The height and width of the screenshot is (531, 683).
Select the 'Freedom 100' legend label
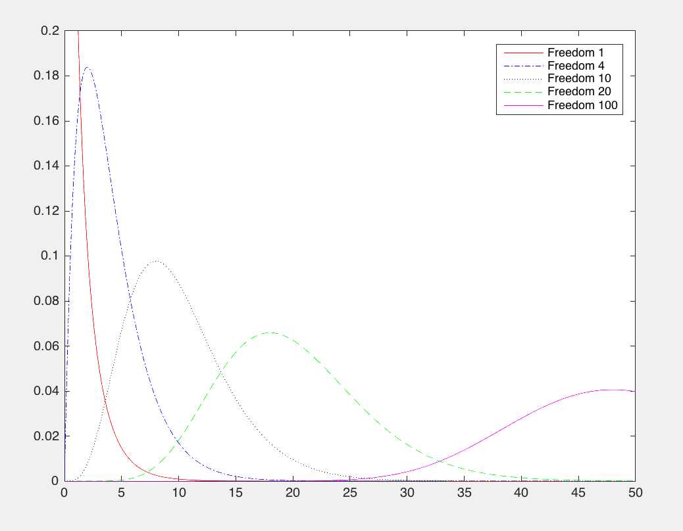582,105
